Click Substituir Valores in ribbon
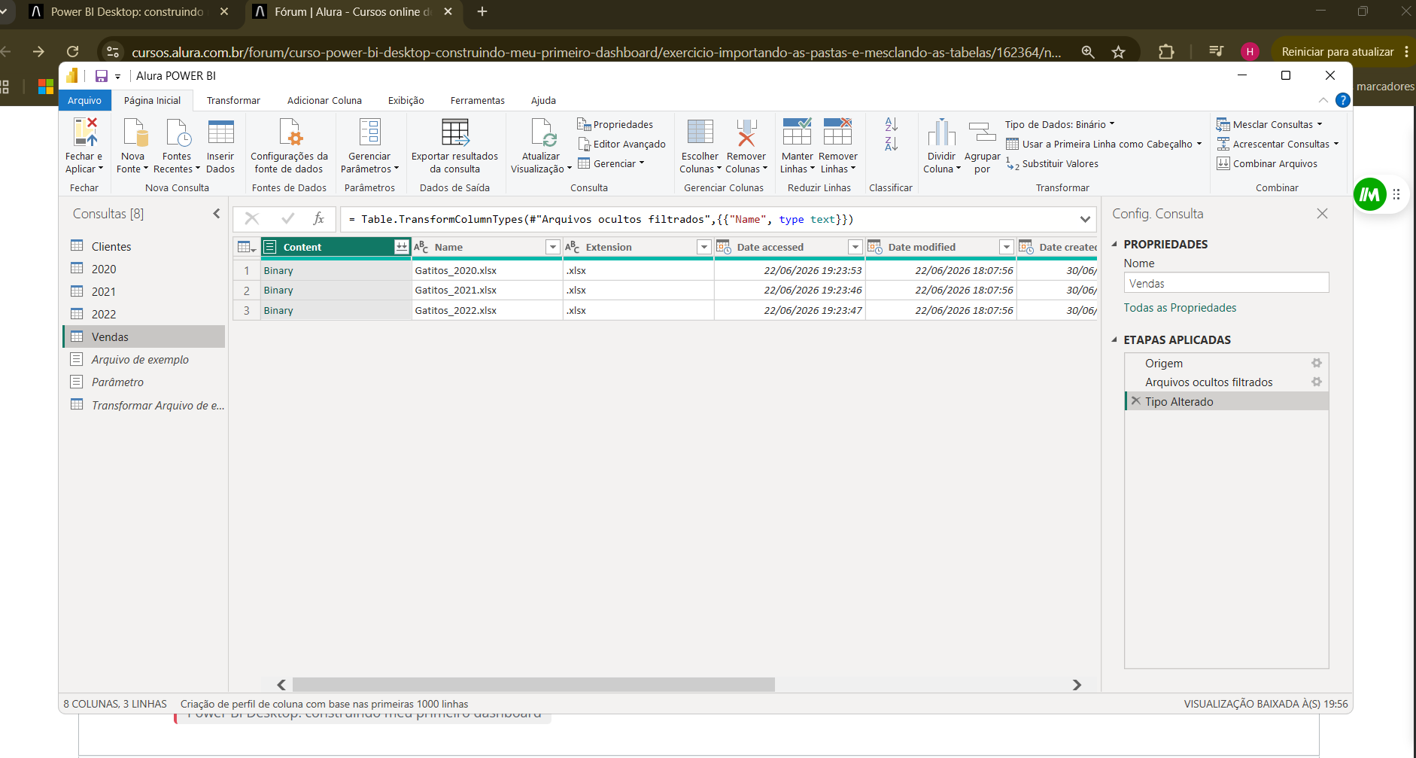Image resolution: width=1416 pixels, height=758 pixels. [1052, 163]
